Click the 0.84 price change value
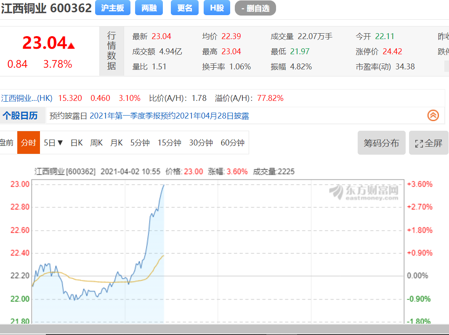 coord(18,64)
